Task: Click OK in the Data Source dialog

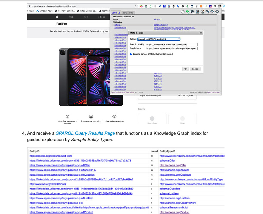Action: click(x=186, y=69)
